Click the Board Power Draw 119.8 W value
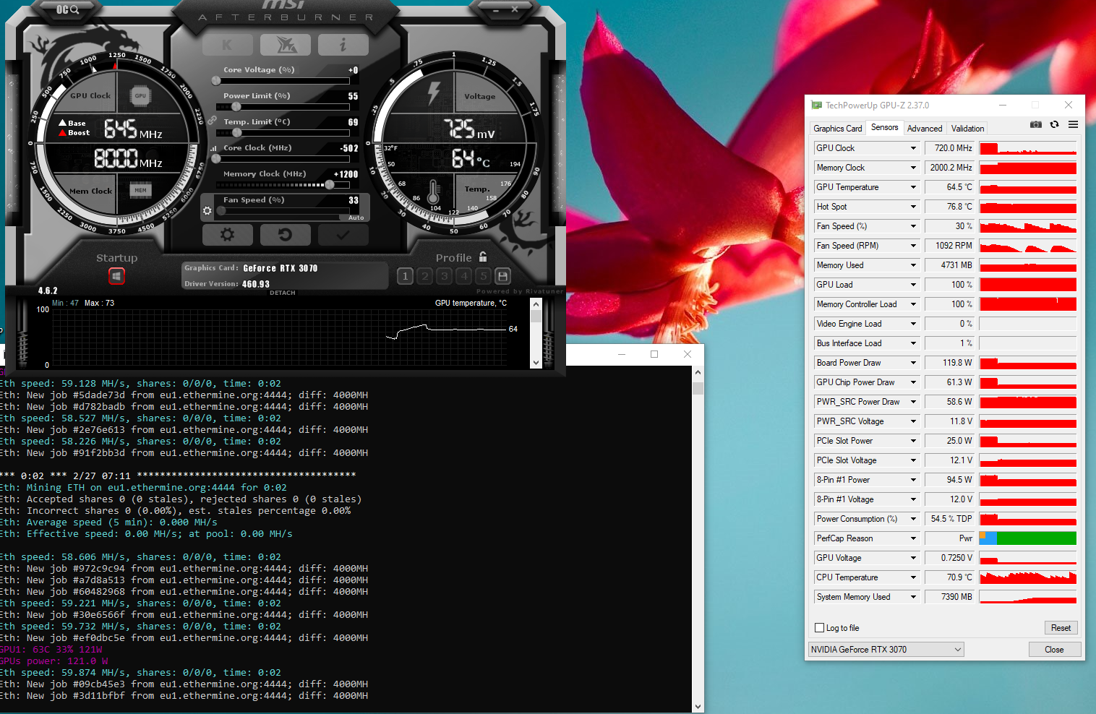This screenshot has height=714, width=1096. (949, 363)
